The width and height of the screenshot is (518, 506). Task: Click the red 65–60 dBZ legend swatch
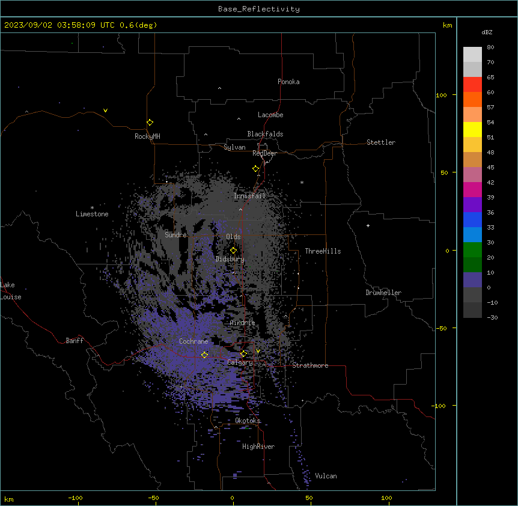coord(472,85)
